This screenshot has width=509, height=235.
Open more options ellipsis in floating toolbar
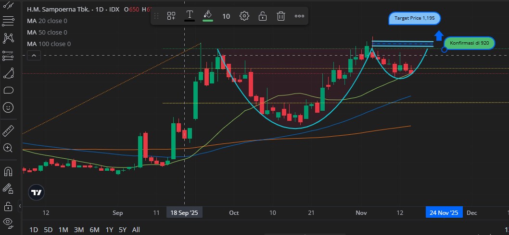coord(299,16)
